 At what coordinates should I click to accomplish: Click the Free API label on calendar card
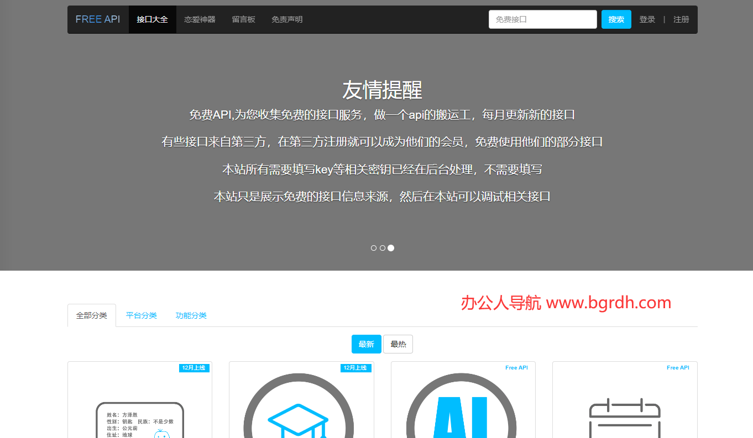point(678,368)
